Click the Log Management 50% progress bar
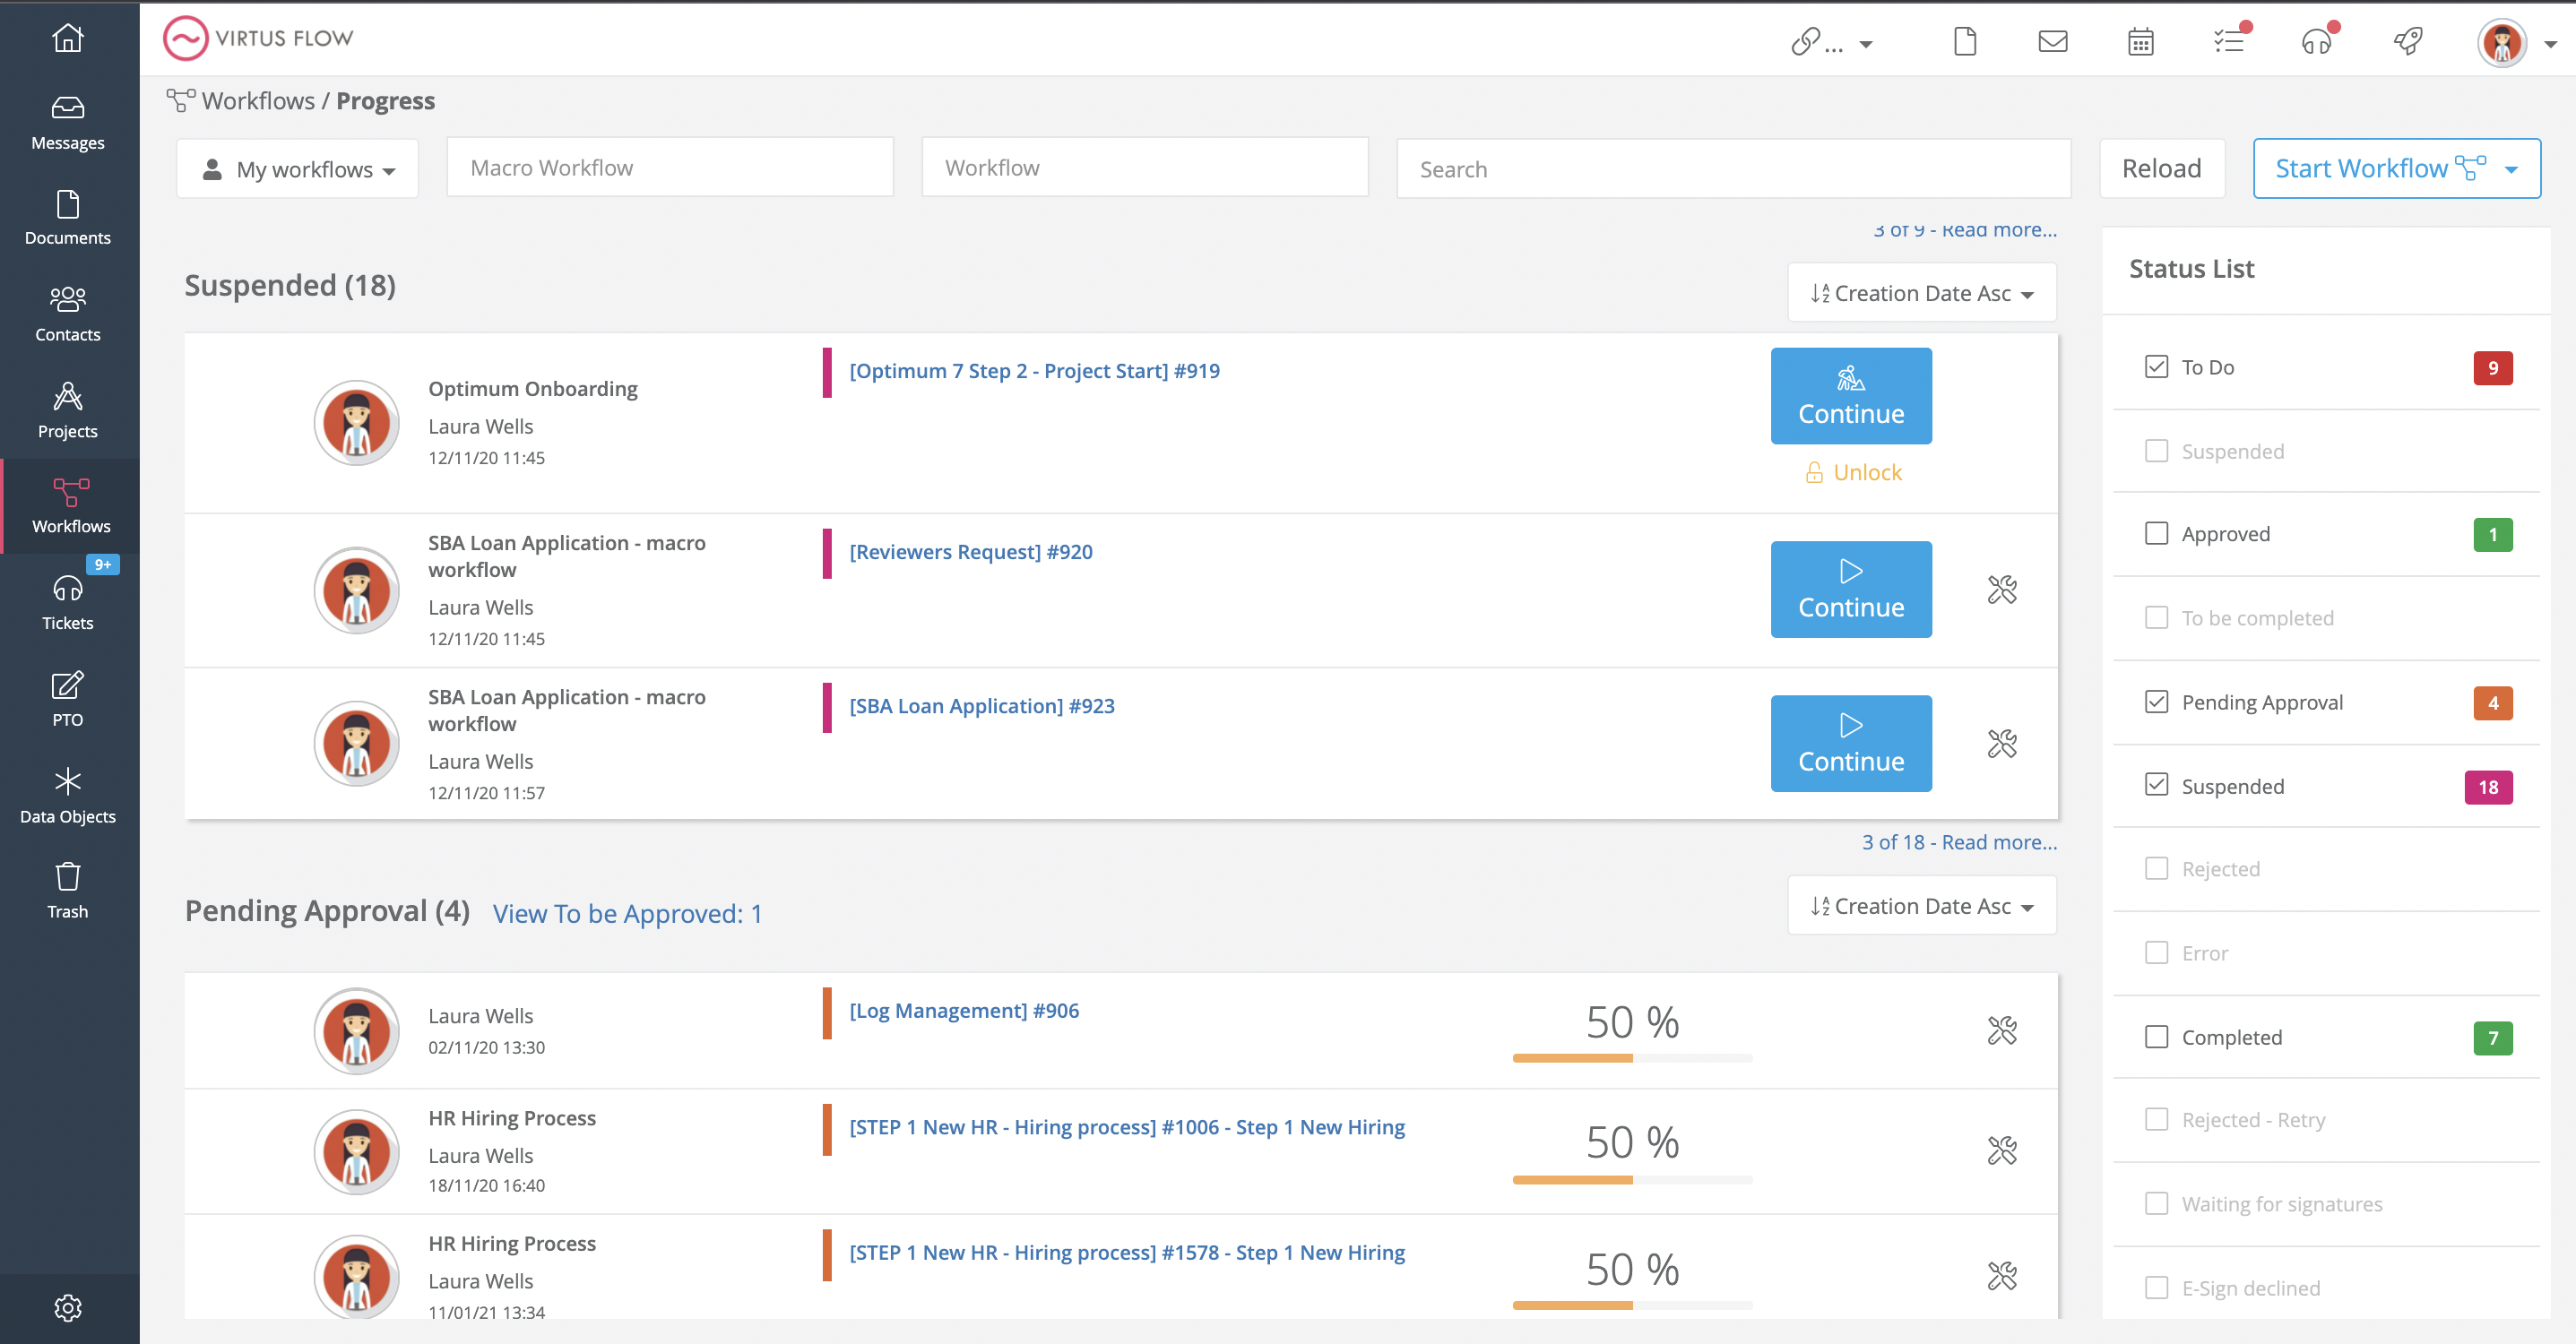 coord(1632,1057)
